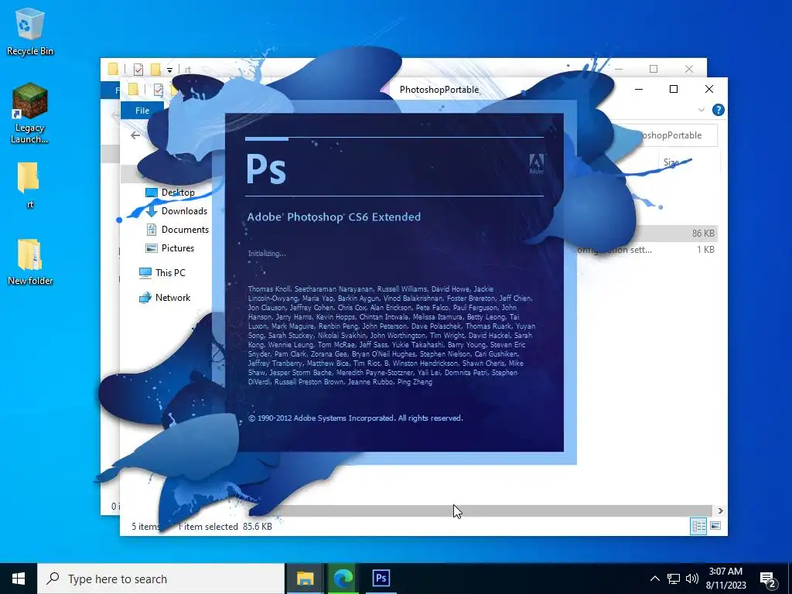The width and height of the screenshot is (792, 594).
Task: Click the Adobe logo on the splash screen
Action: 537,164
